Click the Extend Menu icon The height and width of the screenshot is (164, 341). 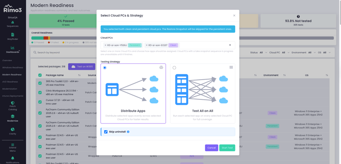point(12,145)
